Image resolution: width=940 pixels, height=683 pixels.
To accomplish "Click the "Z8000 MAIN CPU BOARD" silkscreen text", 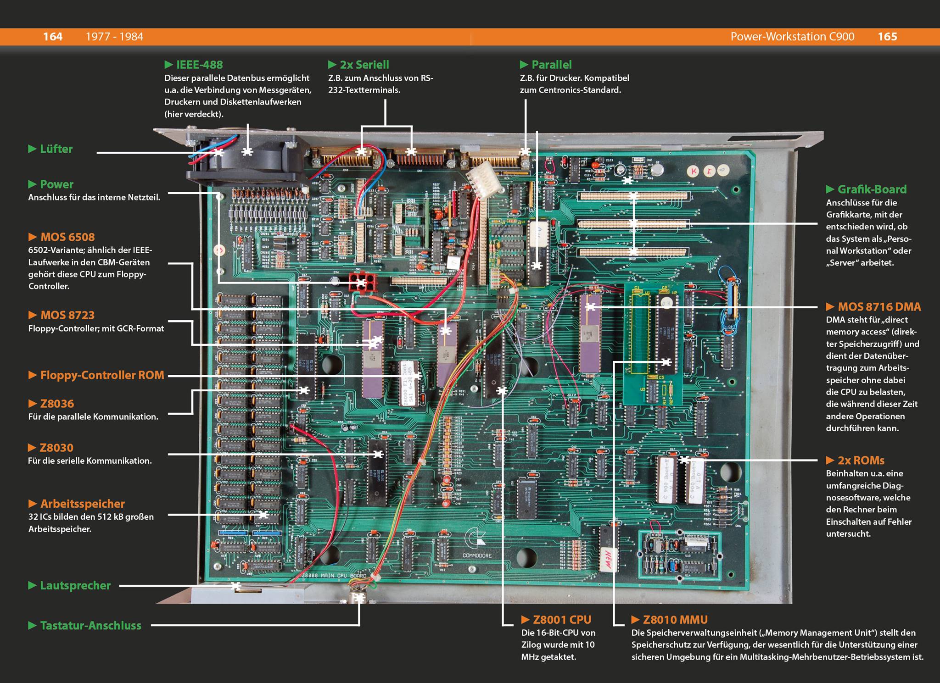I will coord(334,575).
